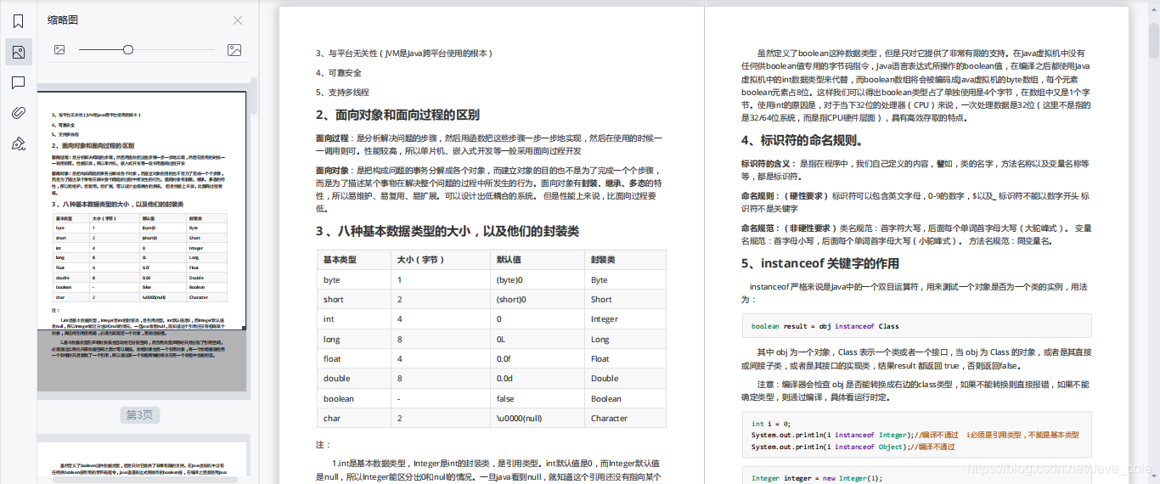This screenshot has height=484, width=1160.
Task: Click the 0.0f default value cell
Action: (504, 359)
